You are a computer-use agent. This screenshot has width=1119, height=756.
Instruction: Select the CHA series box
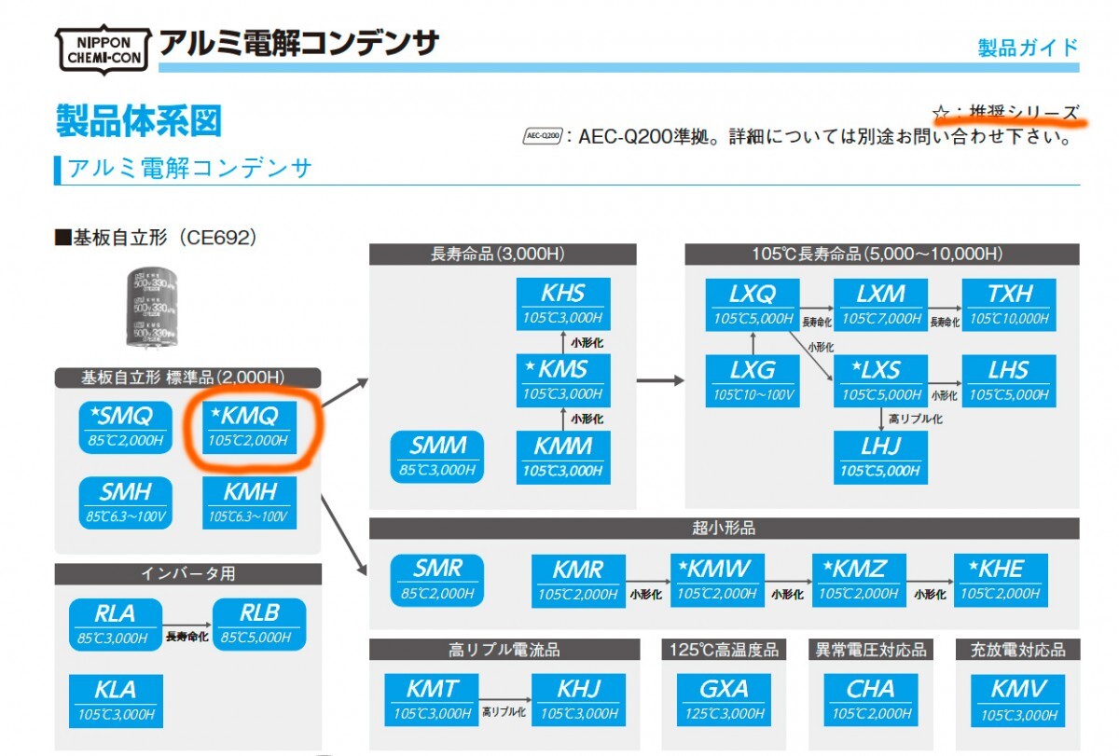[x=871, y=701]
